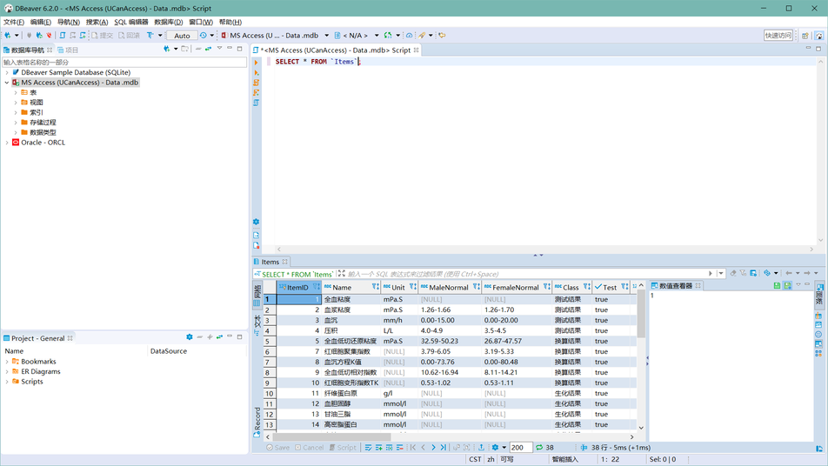Click save value icon in value viewer
This screenshot has width=828, height=466.
[x=777, y=285]
